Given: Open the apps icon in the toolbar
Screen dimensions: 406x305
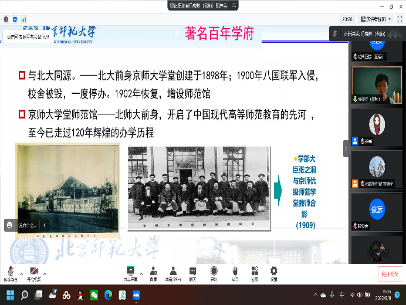Looking at the screenshot, I should pos(255,272).
